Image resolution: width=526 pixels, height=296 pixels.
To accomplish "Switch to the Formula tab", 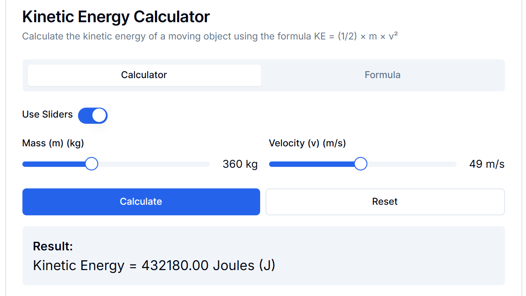I will click(x=382, y=75).
